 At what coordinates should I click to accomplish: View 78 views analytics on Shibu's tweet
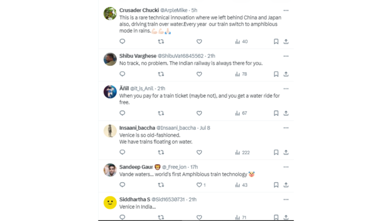click(241, 74)
